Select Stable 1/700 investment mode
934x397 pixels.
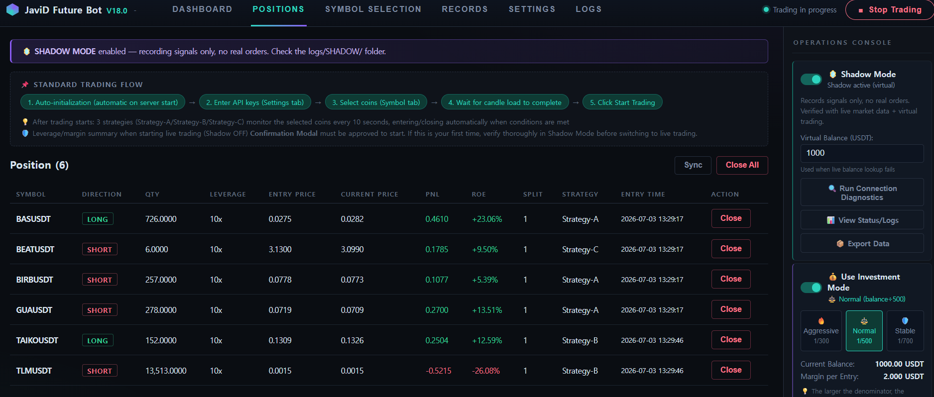(905, 331)
